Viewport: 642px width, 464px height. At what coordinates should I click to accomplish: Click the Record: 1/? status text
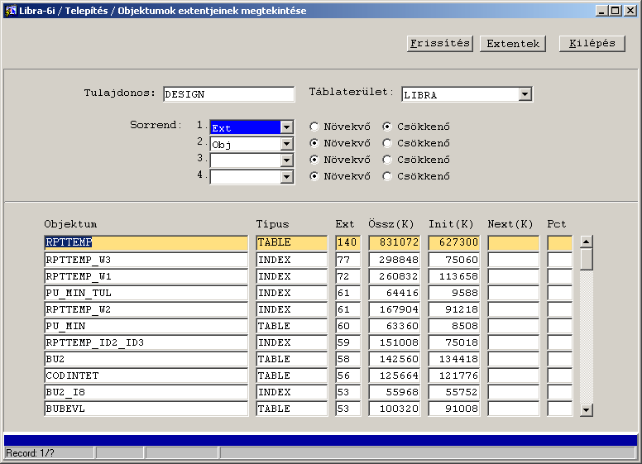pyautogui.click(x=30, y=453)
